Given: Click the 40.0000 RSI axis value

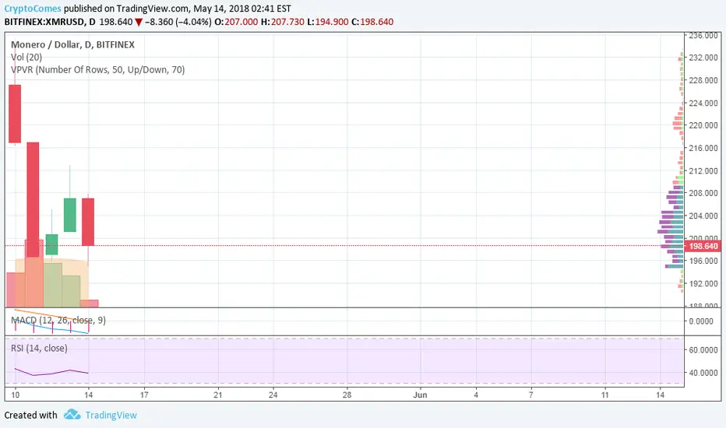Looking at the screenshot, I should click(x=703, y=373).
